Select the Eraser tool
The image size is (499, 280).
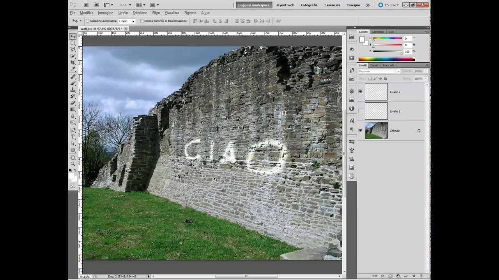tap(73, 103)
